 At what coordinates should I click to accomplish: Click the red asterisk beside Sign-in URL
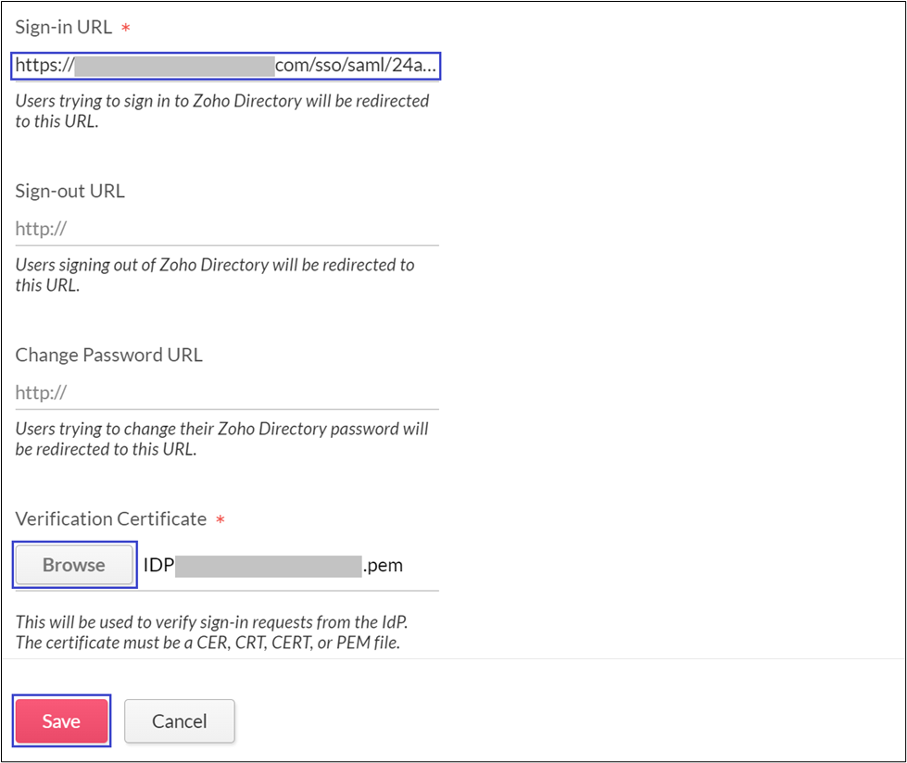tap(126, 29)
